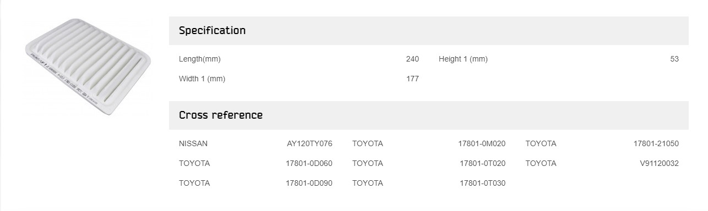Click part number 17801-0D090
Screen dimensions: 708x211
309,184
